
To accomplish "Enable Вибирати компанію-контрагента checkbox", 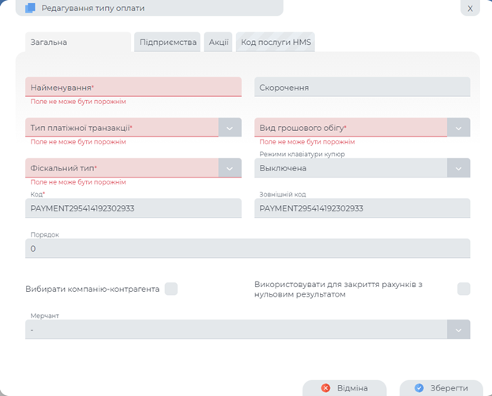I will (x=171, y=289).
